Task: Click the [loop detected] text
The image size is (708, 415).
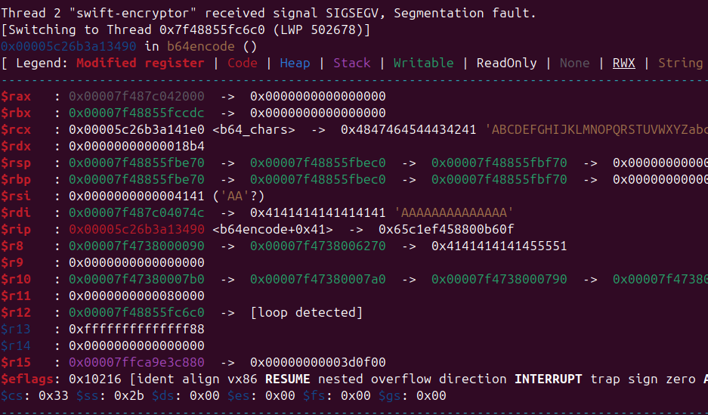Action: (306, 312)
